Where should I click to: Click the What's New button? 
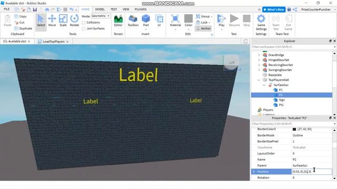tap(274, 9)
